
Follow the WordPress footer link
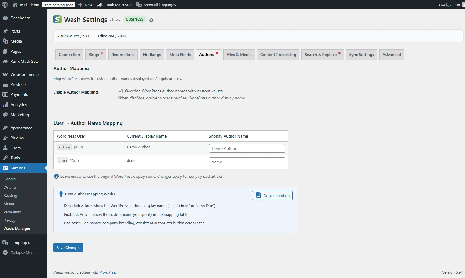tap(108, 272)
